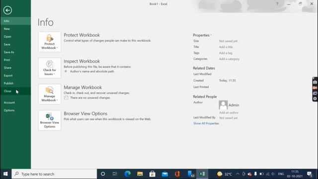This screenshot has height=179, width=318.
Task: Click Created date 'Today, 11:35'
Action: [x=228, y=81]
